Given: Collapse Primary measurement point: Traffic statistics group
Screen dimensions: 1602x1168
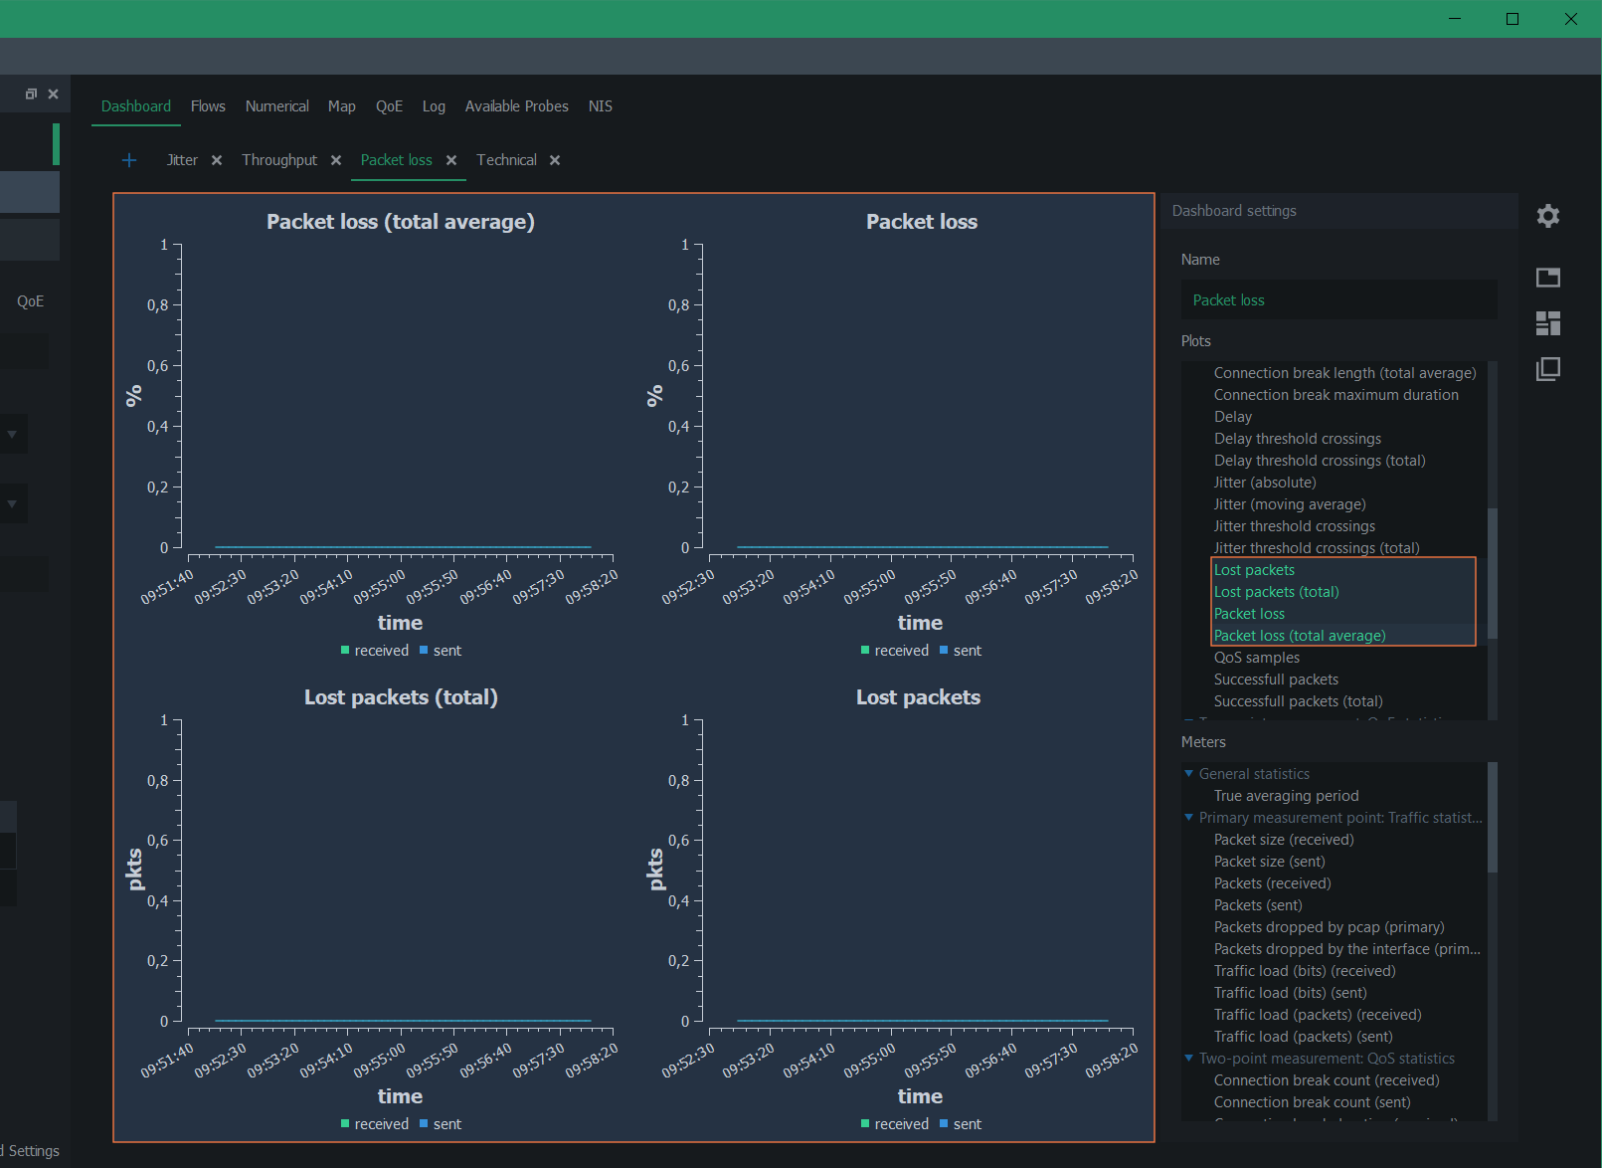Looking at the screenshot, I should click(1188, 818).
